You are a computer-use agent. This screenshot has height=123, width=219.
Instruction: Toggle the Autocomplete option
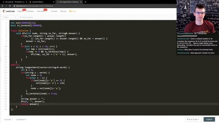tap(26, 17)
